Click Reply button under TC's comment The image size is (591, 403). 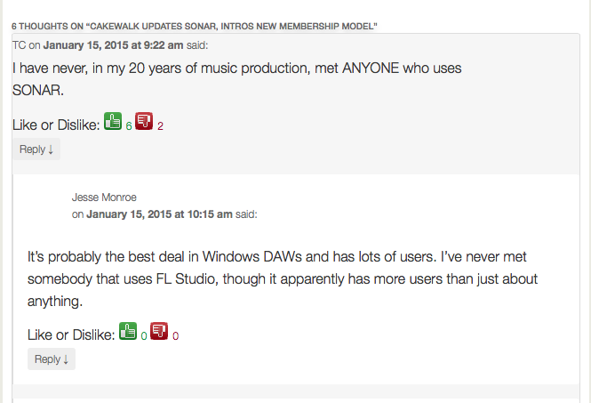(x=36, y=149)
